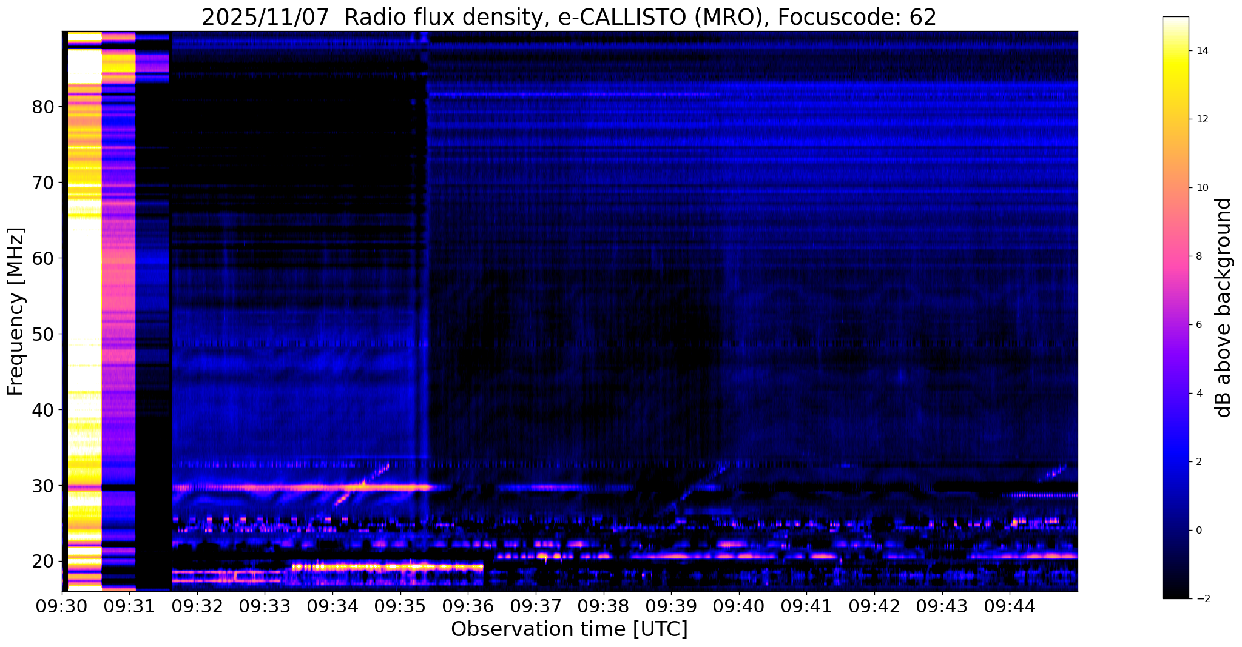Screen dimensions: 1242x647
Task: Click the colorbar tick label −2
Action: tap(1202, 599)
